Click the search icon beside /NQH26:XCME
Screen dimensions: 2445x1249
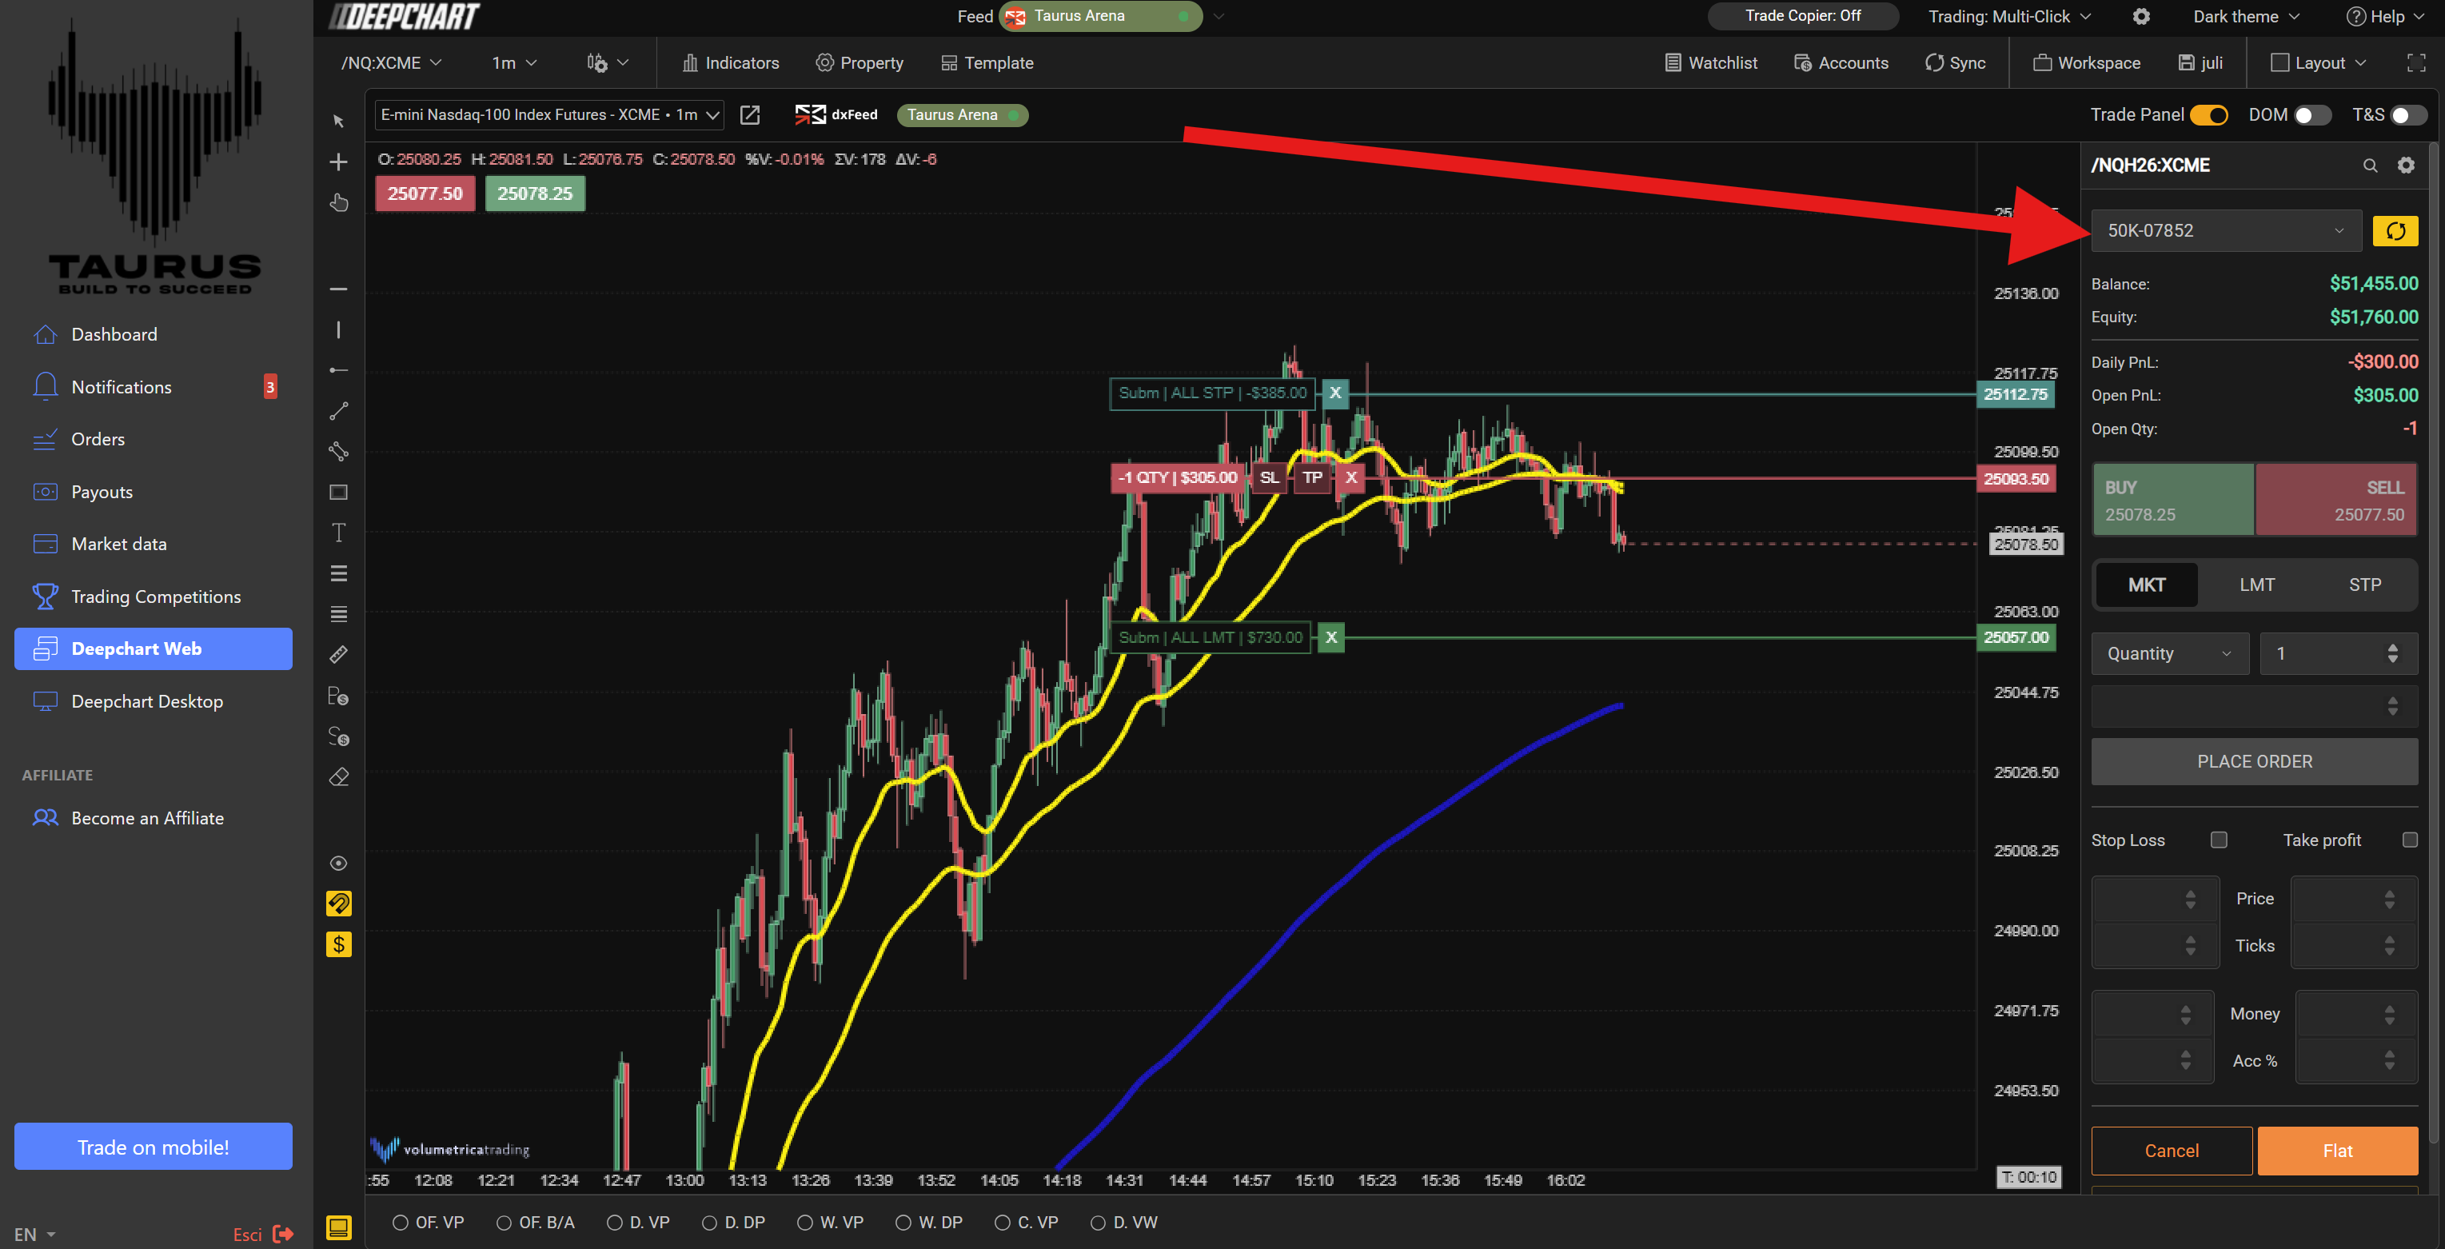(2369, 166)
